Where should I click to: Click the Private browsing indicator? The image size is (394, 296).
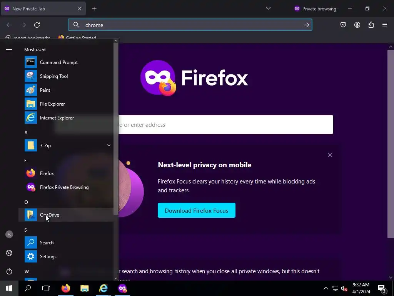point(315,9)
